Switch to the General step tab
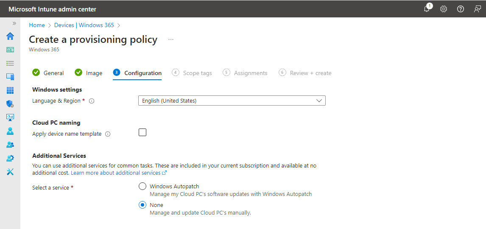Viewport: 486px width, 229px height. pyautogui.click(x=48, y=73)
